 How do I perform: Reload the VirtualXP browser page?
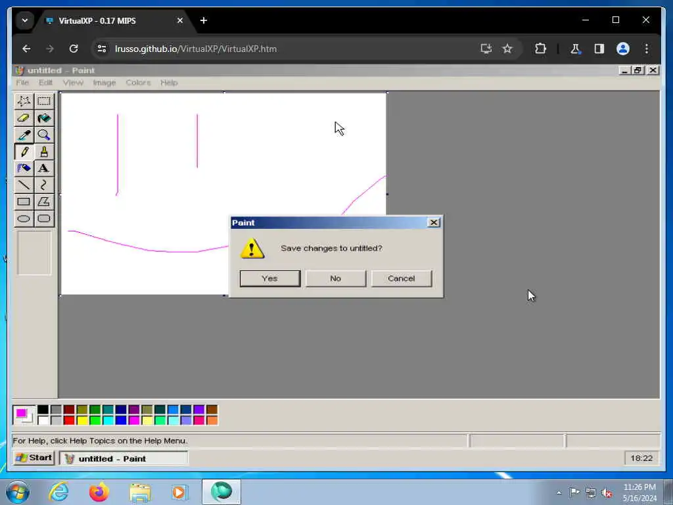coord(74,49)
